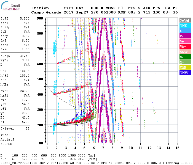Click the B1 value 5.22
Screen dimensions: 193x165
point(26,122)
